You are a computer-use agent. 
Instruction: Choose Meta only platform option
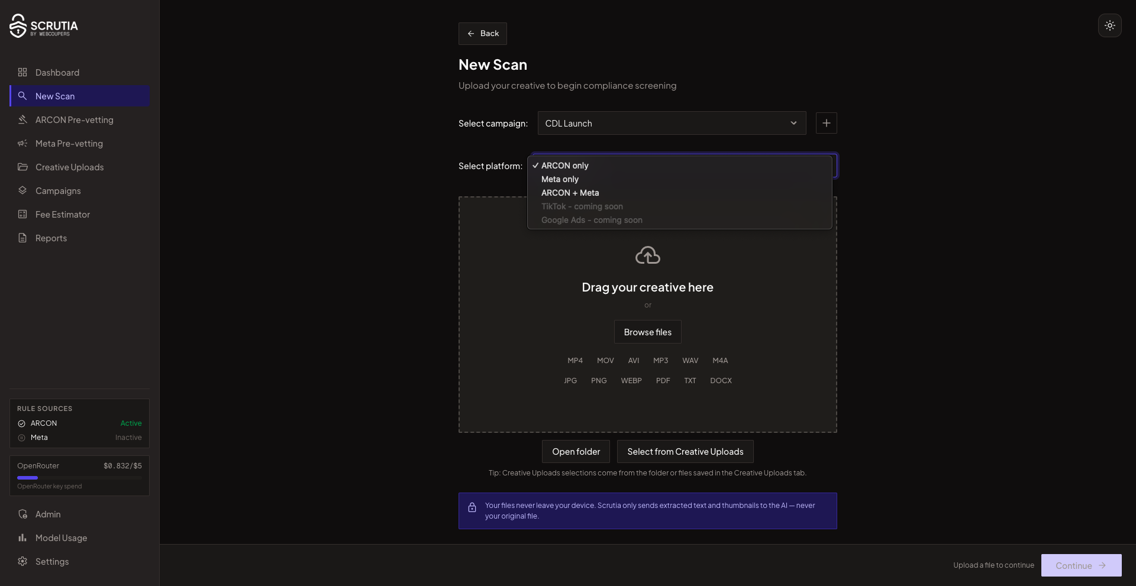679,179
